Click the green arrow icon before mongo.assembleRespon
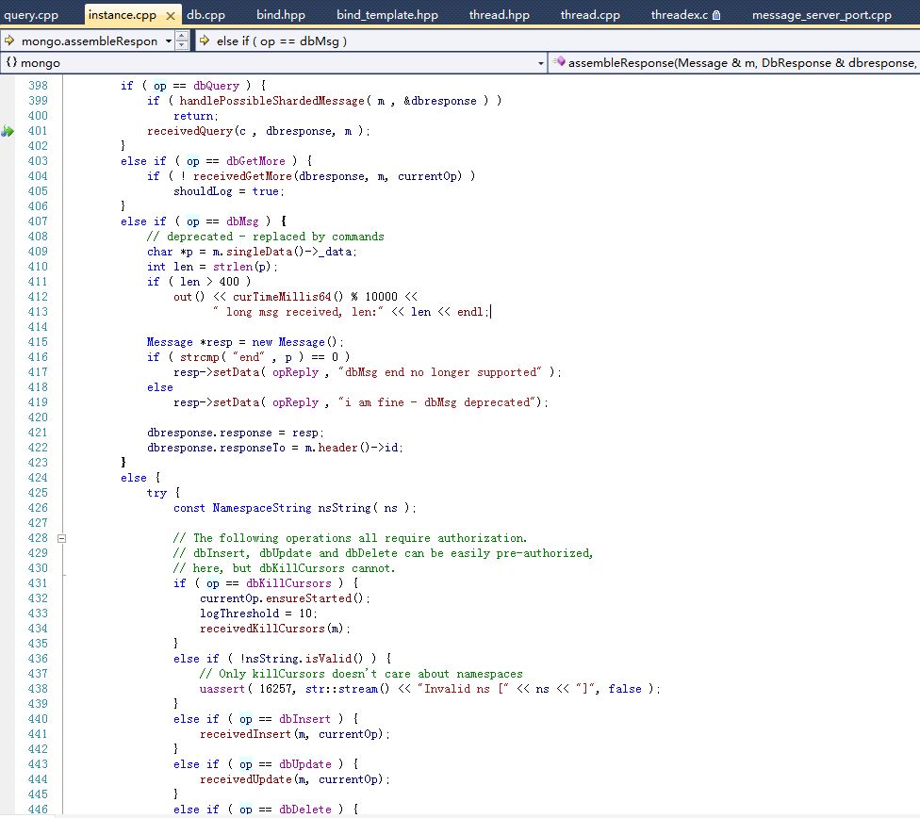This screenshot has height=818, width=920. 9,41
